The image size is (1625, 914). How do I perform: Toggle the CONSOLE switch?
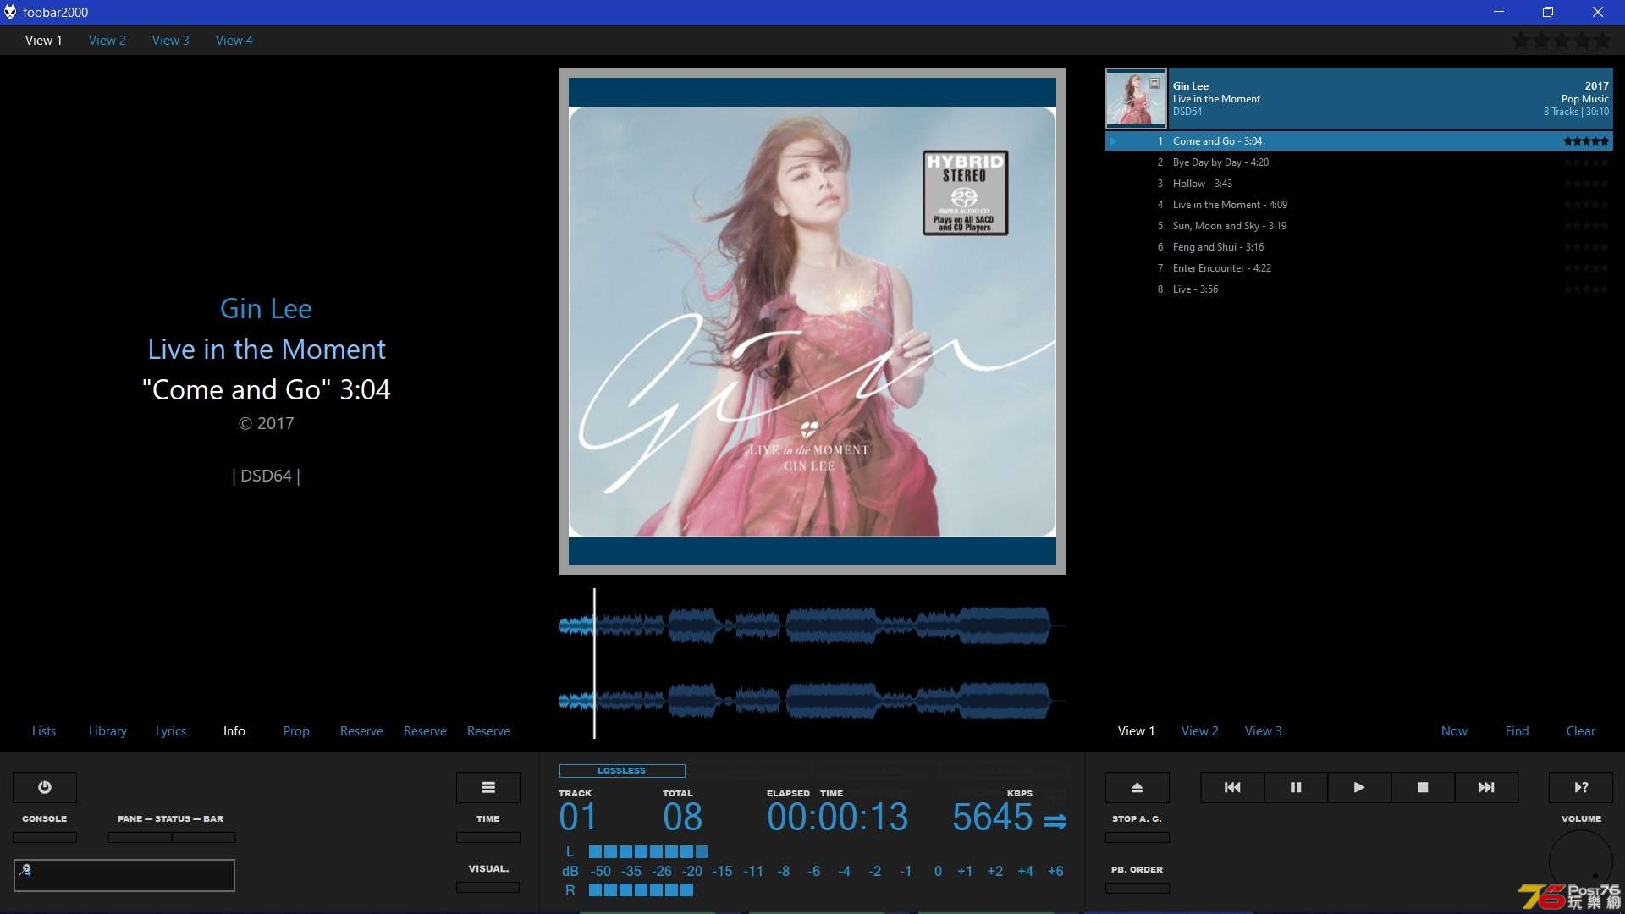[x=45, y=837]
